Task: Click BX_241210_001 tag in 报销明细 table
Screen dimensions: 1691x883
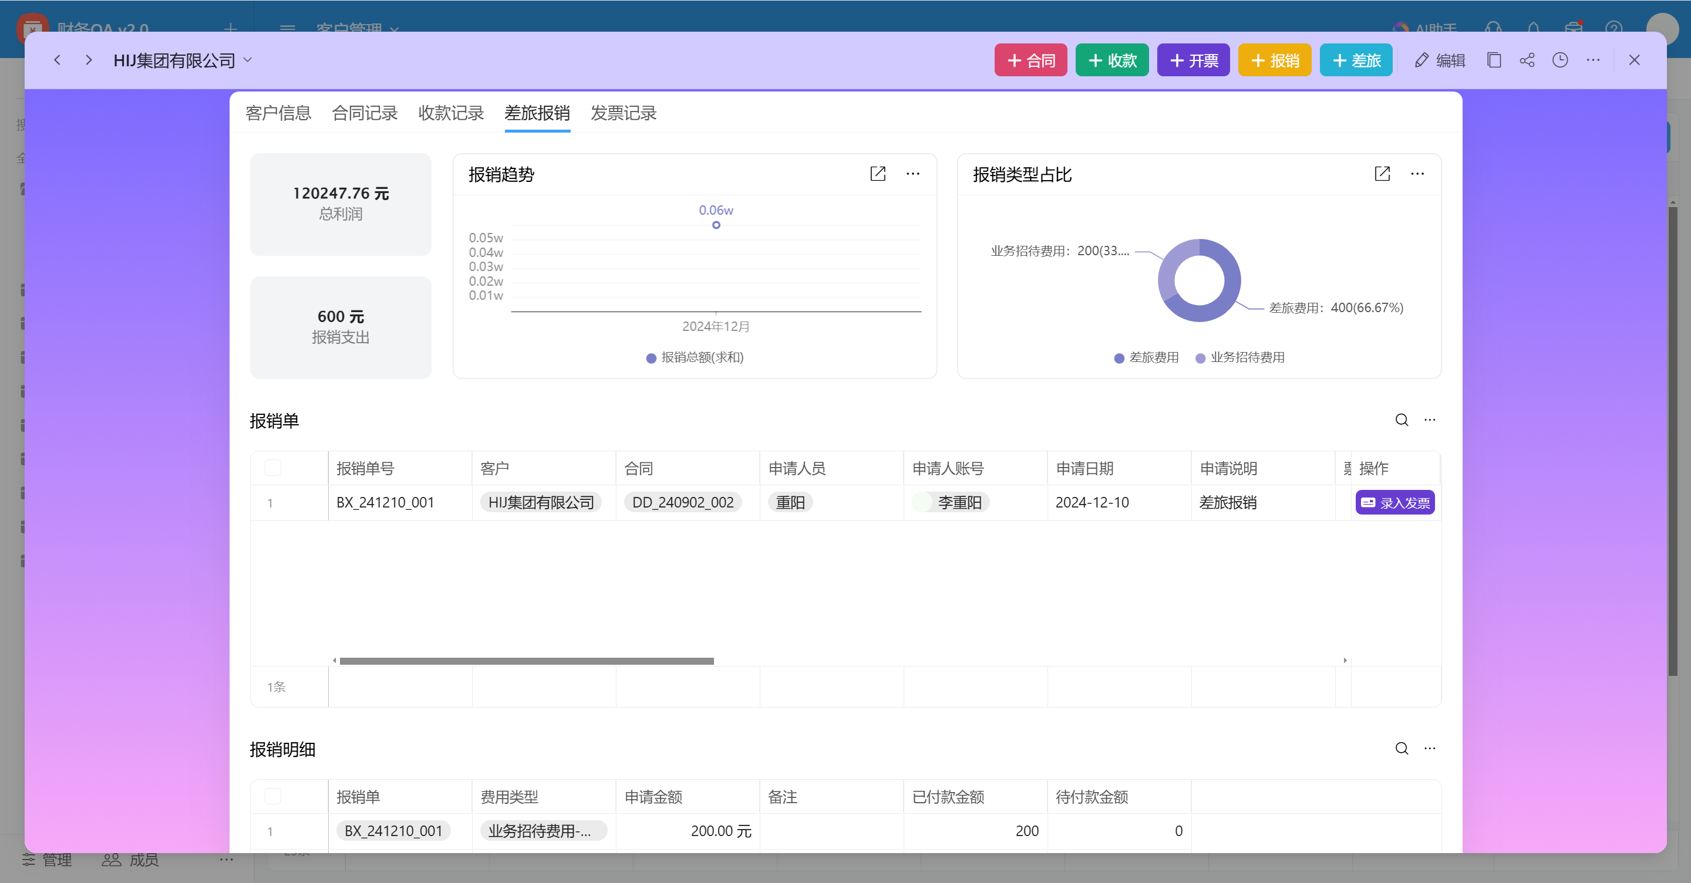Action: (393, 831)
